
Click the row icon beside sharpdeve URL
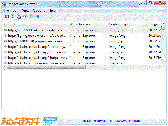pos(6,57)
